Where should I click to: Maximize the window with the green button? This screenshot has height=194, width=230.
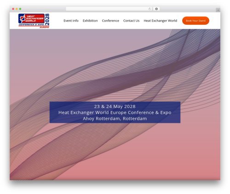(20, 9)
